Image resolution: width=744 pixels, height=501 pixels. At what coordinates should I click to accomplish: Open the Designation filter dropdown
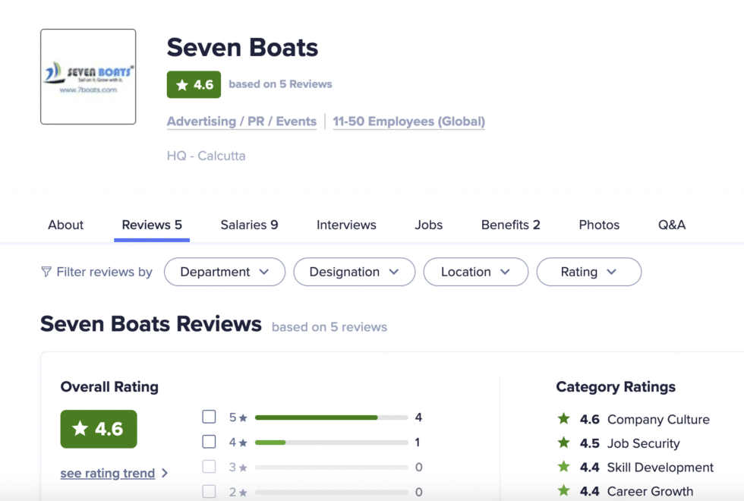pos(354,271)
